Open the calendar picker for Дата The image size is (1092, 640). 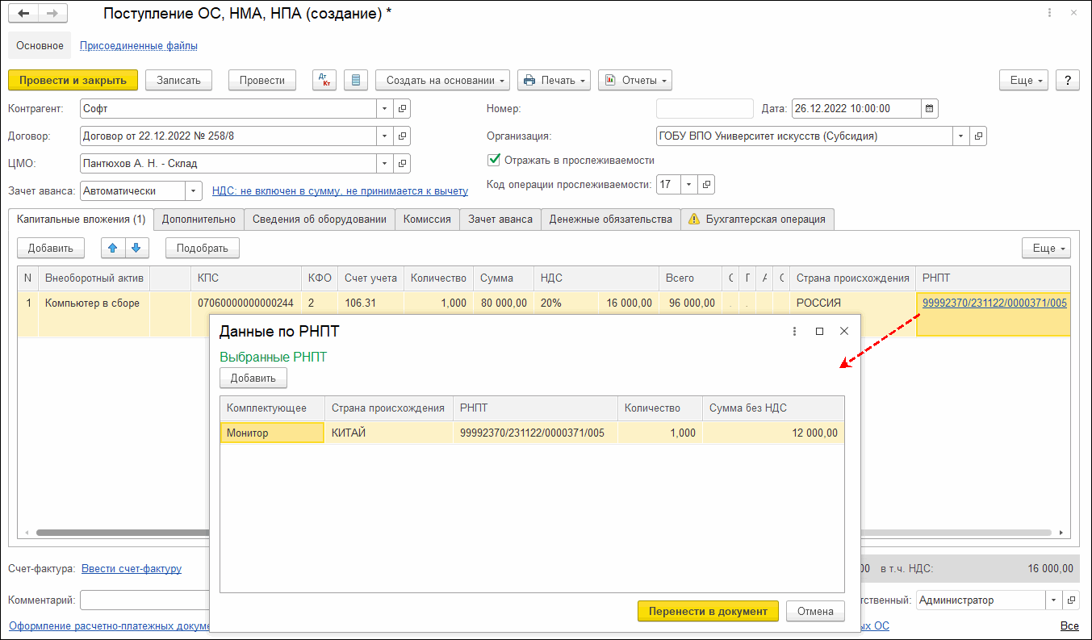coord(930,108)
